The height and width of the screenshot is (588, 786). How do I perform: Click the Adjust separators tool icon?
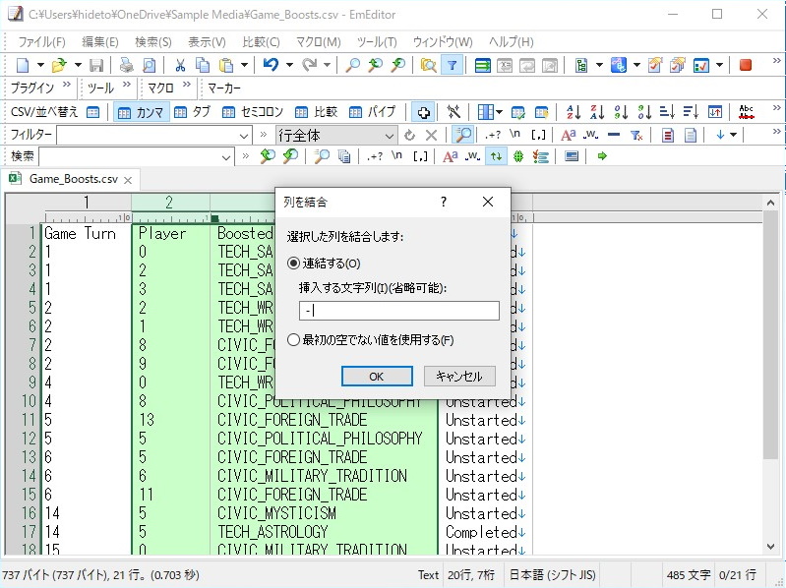(x=453, y=112)
